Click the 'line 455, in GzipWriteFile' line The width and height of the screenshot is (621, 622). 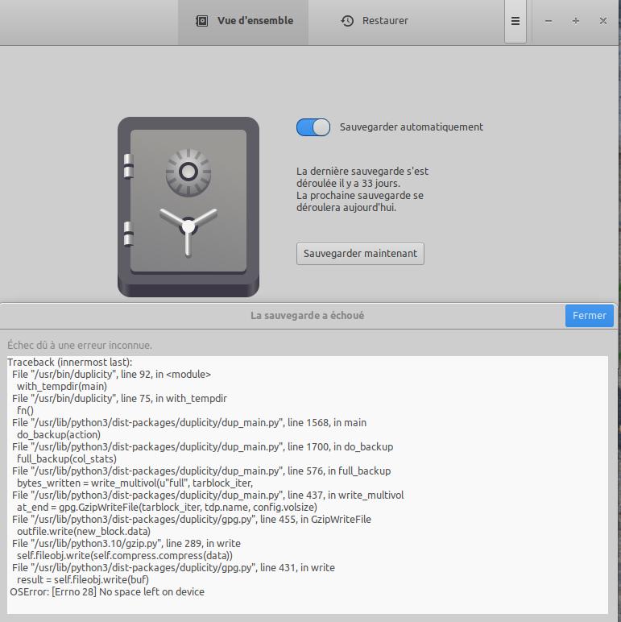pos(192,520)
